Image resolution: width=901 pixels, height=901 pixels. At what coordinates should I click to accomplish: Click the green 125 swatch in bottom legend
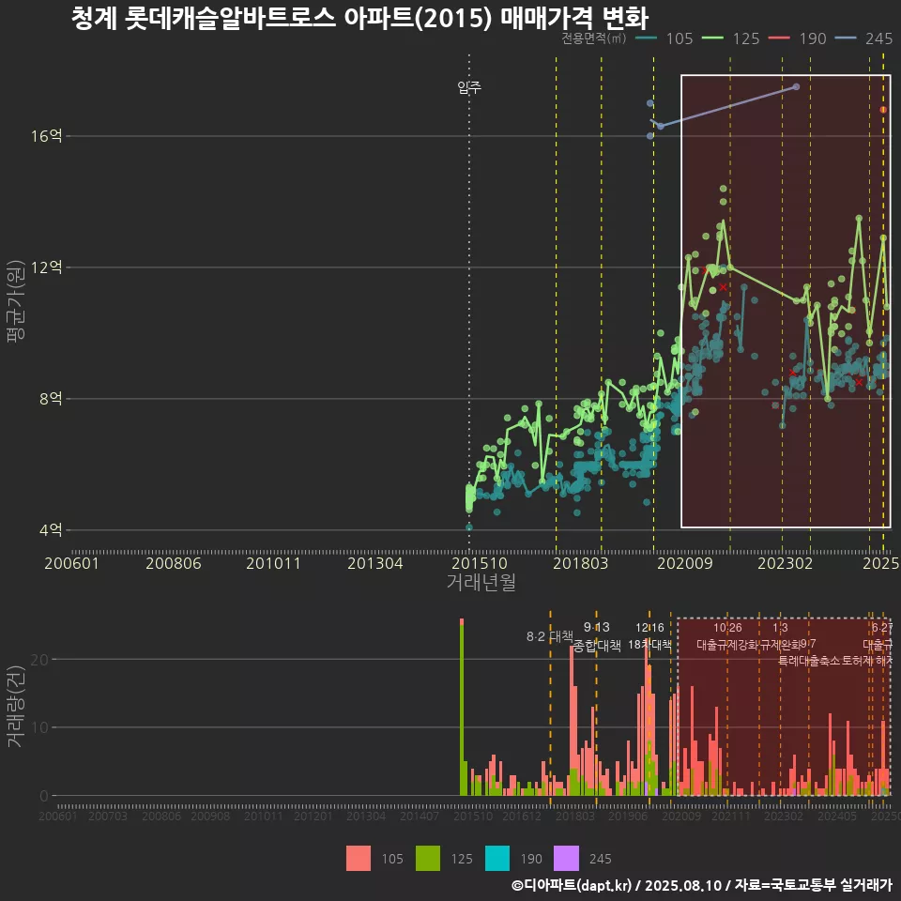[428, 859]
